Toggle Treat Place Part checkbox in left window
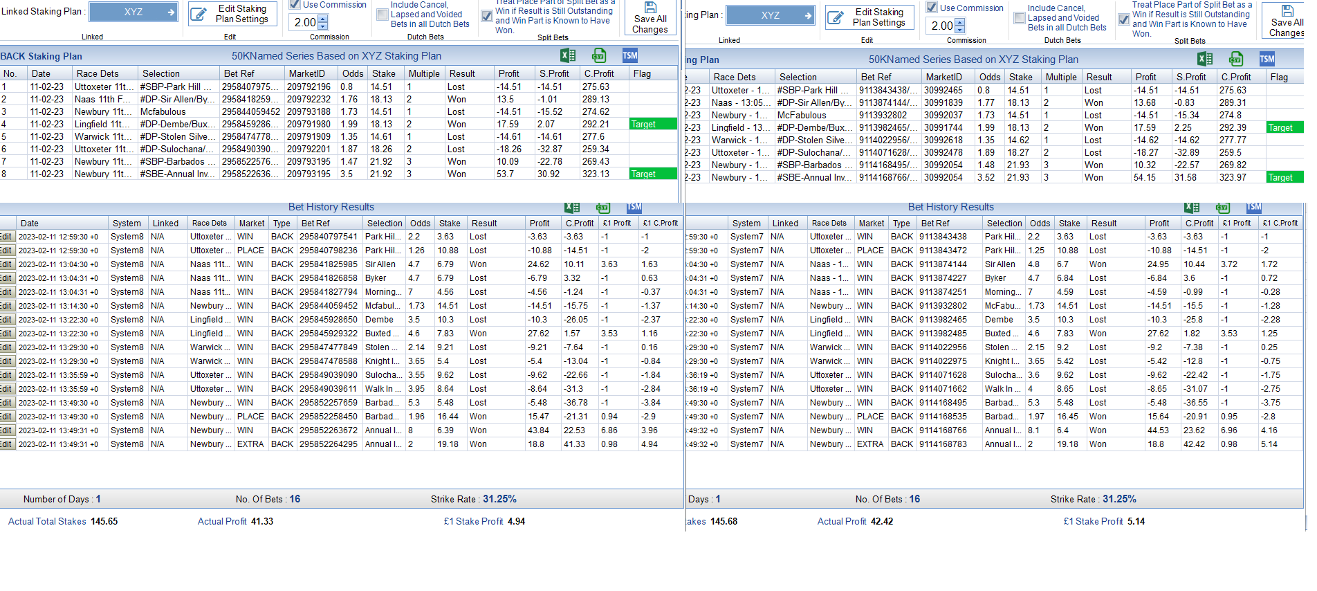 tap(487, 16)
